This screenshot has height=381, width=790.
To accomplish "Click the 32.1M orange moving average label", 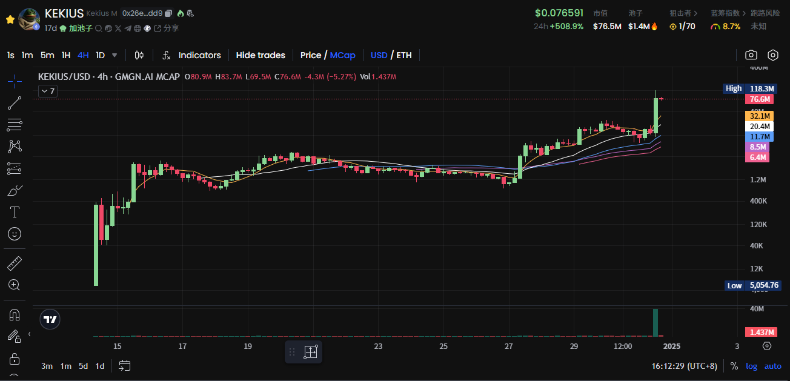I will point(759,116).
